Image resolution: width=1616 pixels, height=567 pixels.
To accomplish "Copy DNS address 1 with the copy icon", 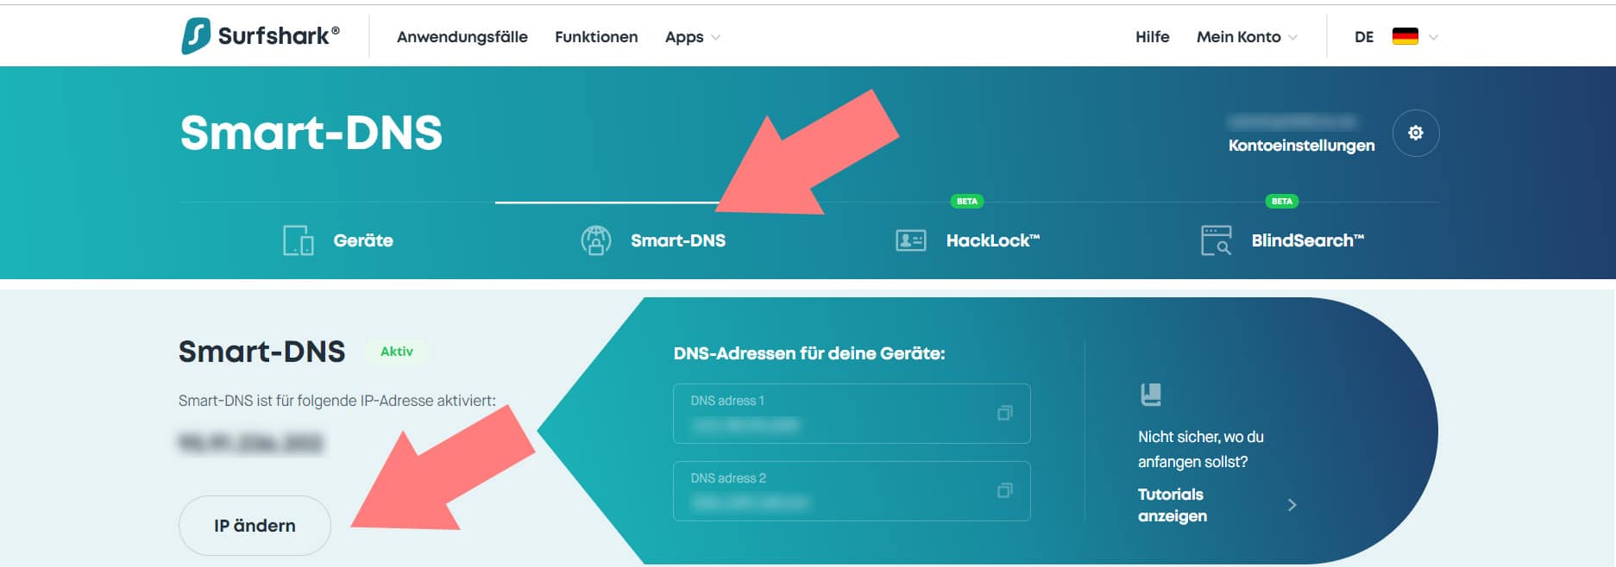I will (1004, 413).
